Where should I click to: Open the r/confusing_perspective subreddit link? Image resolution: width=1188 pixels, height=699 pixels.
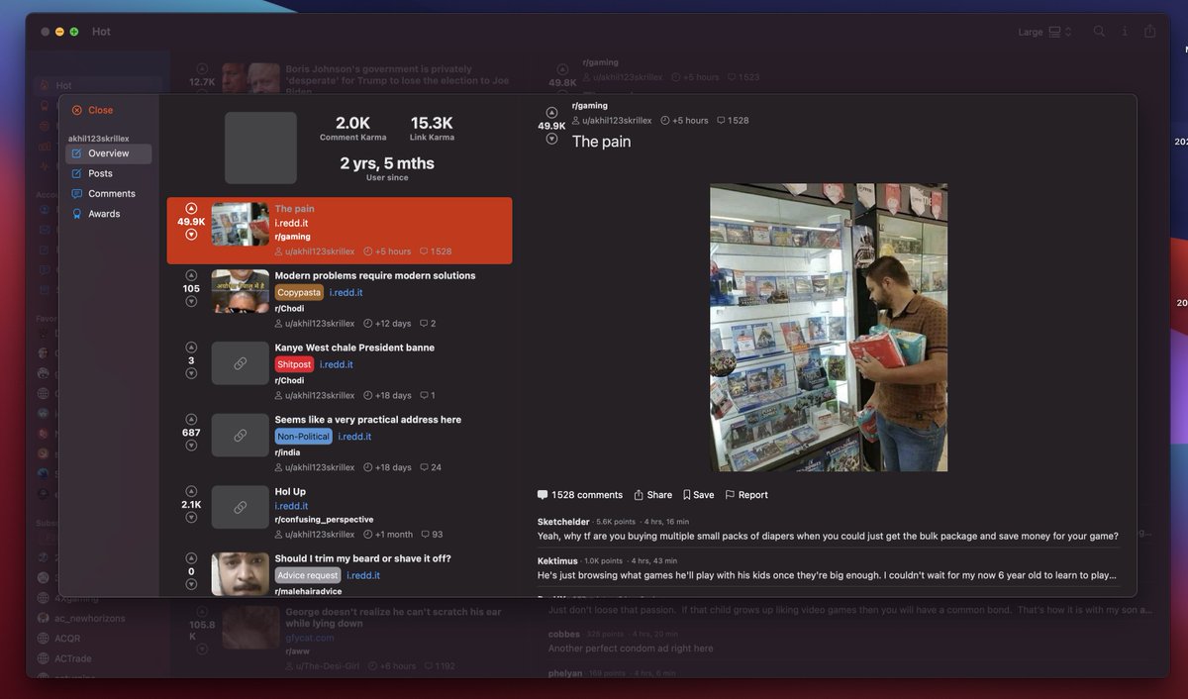point(324,520)
